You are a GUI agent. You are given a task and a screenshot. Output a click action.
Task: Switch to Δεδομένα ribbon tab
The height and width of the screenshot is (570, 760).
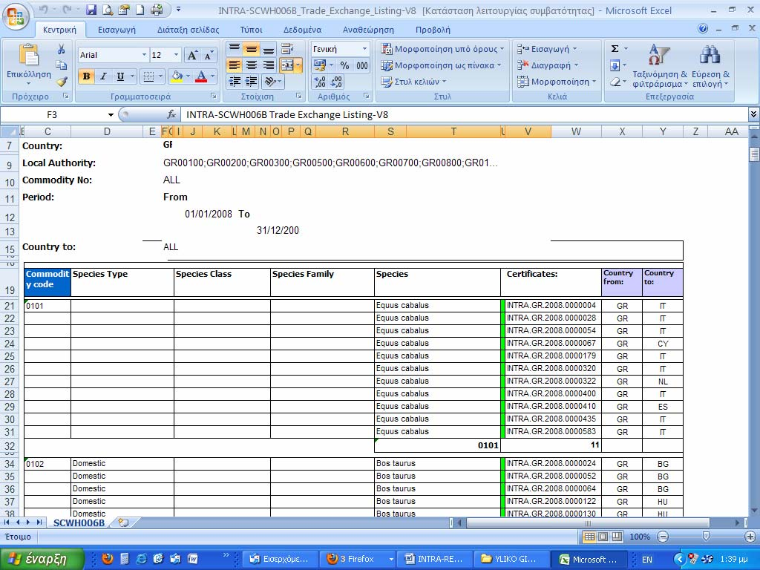pos(303,30)
